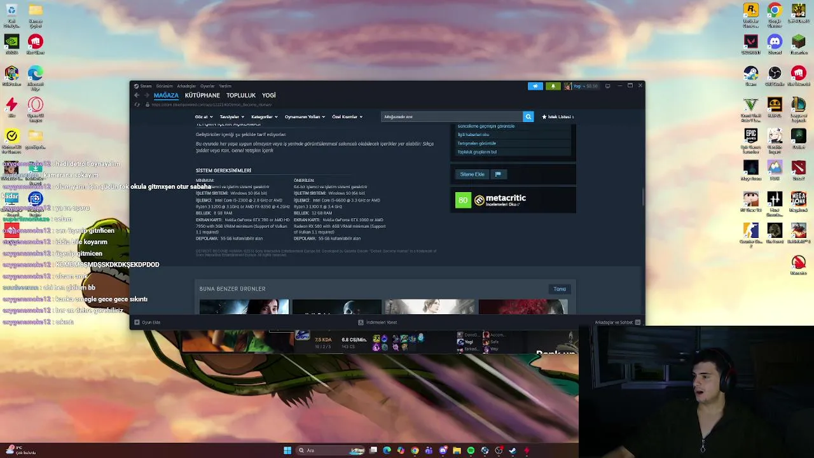Click the Sitene Ekle button
The height and width of the screenshot is (458, 814).
472,174
